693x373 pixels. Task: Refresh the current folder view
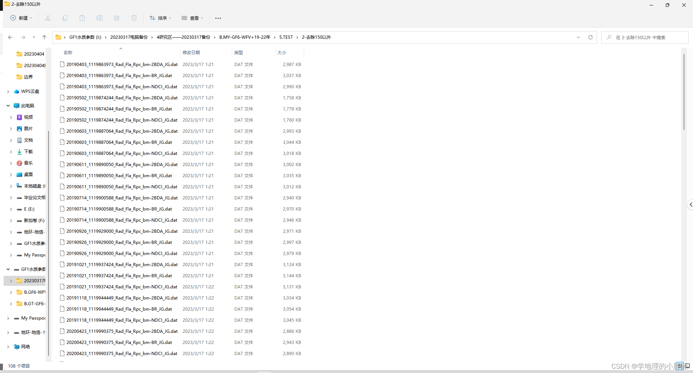[x=590, y=37]
